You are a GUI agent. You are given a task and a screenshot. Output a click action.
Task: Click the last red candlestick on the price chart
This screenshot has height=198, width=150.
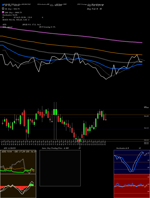(106, 120)
